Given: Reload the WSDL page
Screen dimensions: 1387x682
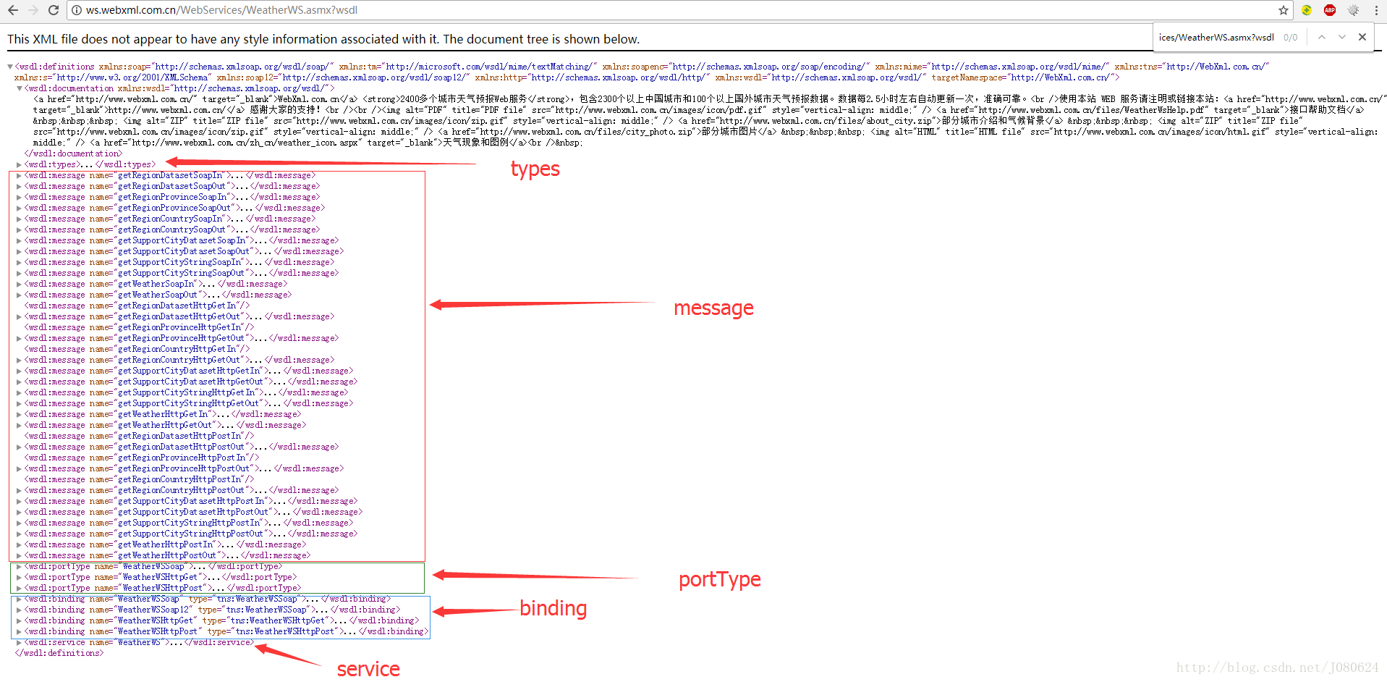Looking at the screenshot, I should click(54, 10).
